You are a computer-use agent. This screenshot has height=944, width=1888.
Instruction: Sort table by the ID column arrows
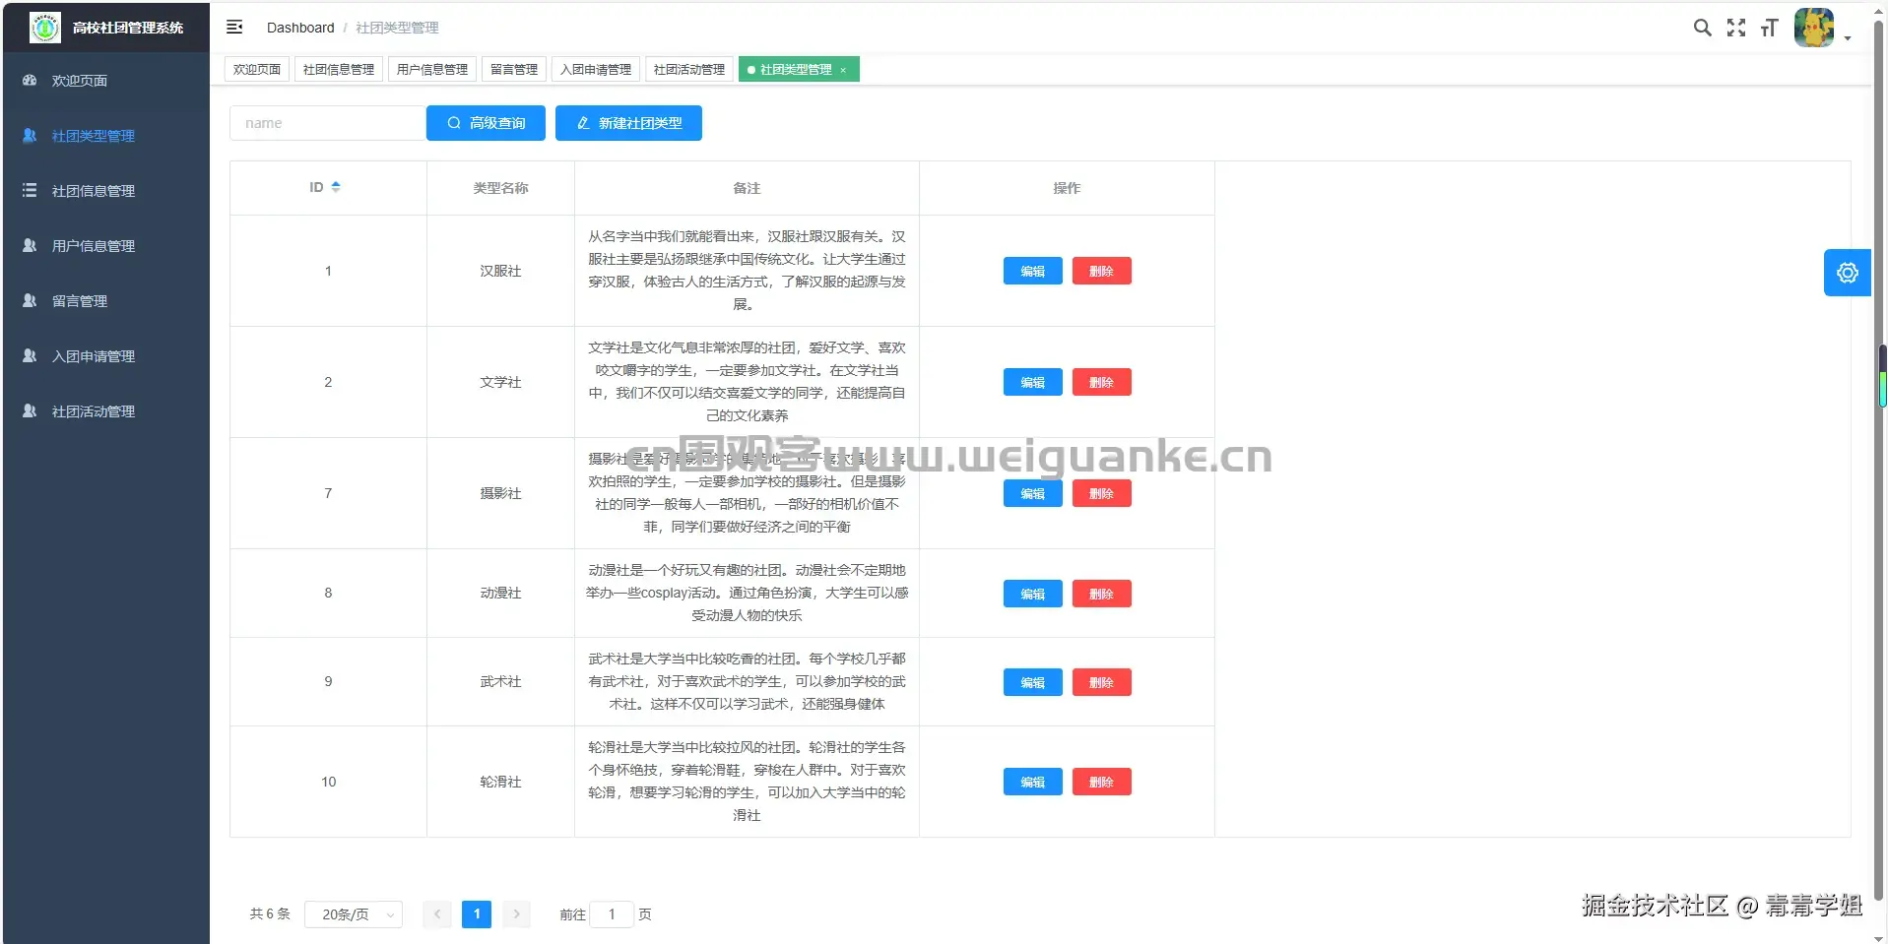tap(336, 187)
